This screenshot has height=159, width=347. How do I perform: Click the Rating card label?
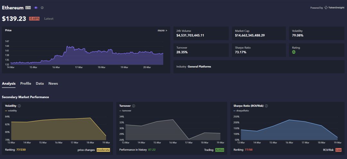[x=296, y=47]
